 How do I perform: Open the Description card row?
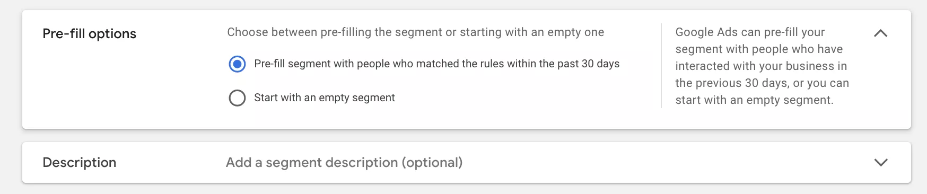(467, 162)
